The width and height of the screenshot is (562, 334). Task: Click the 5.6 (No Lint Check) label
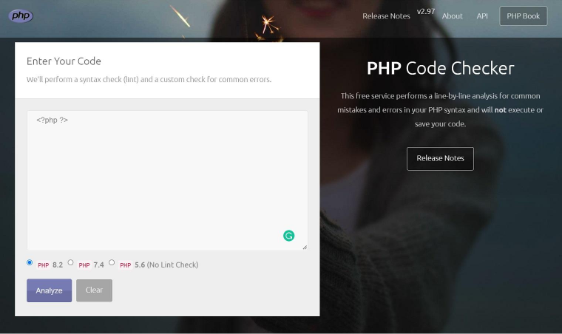pyautogui.click(x=166, y=265)
